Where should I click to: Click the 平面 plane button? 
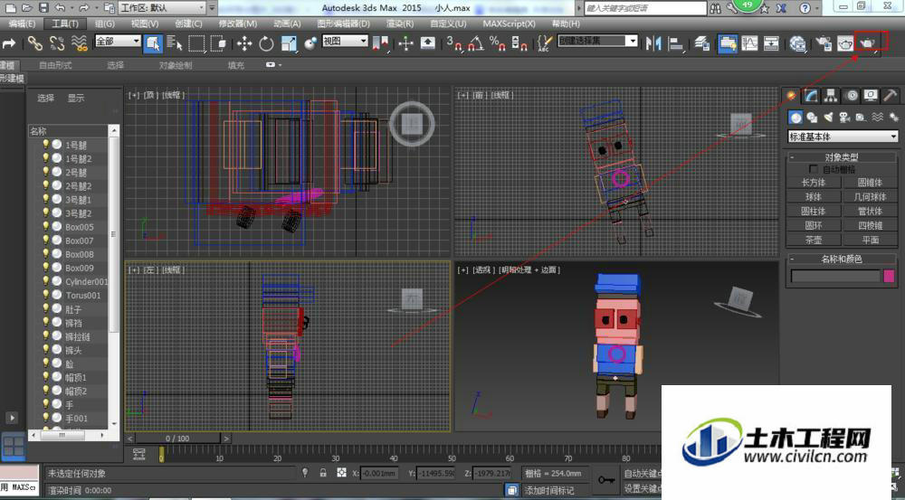point(870,240)
